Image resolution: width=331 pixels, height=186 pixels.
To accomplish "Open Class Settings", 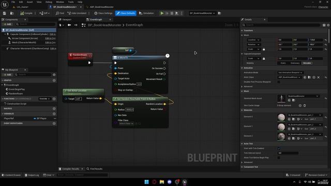I will (x=103, y=13).
